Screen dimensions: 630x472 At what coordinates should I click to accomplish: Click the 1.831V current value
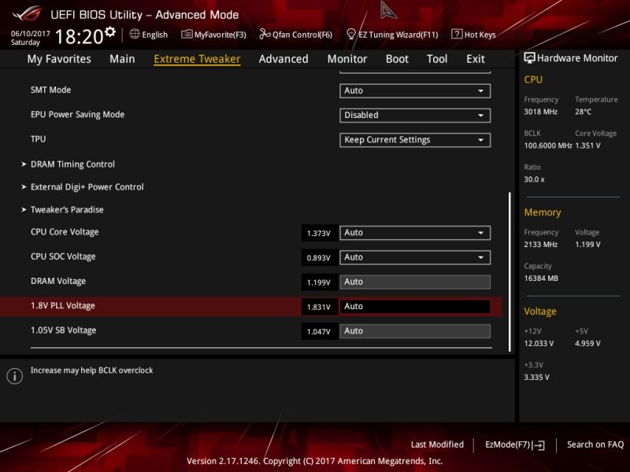click(x=319, y=307)
